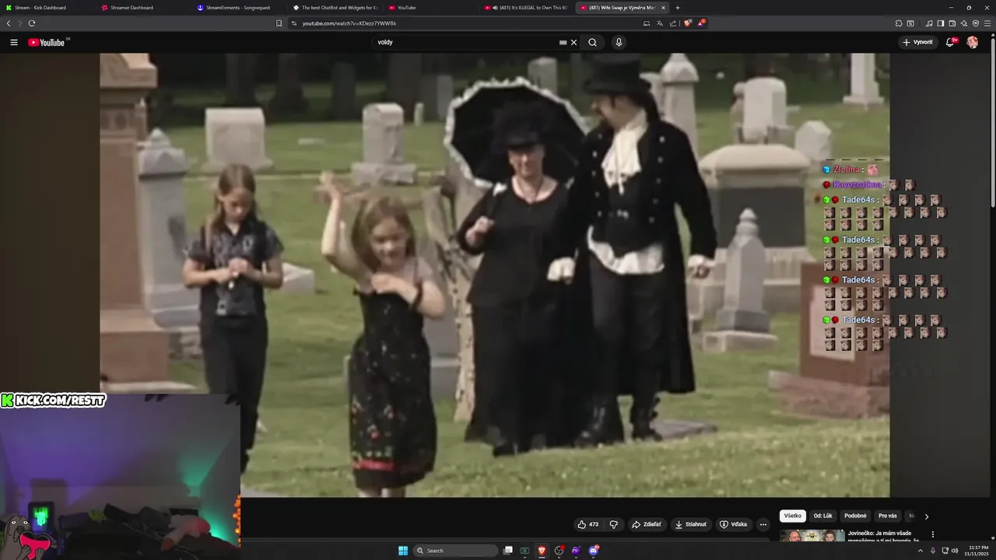Expand the system tray hidden icons

tap(921, 551)
